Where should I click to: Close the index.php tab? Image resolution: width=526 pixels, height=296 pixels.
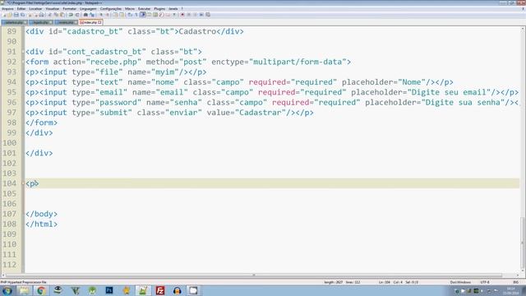click(99, 22)
